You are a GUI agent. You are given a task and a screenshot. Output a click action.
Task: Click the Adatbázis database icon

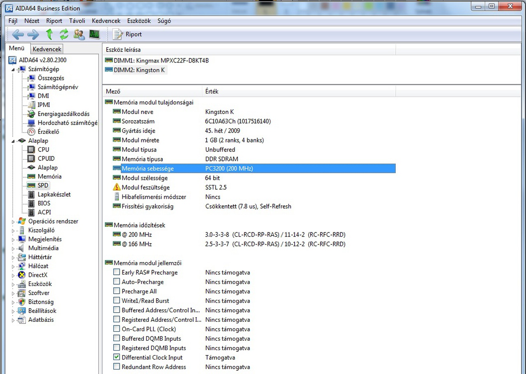click(x=22, y=320)
